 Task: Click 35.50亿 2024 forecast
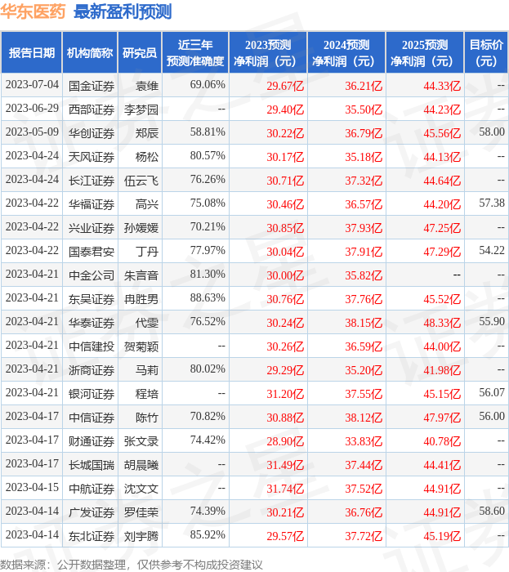[x=364, y=109]
